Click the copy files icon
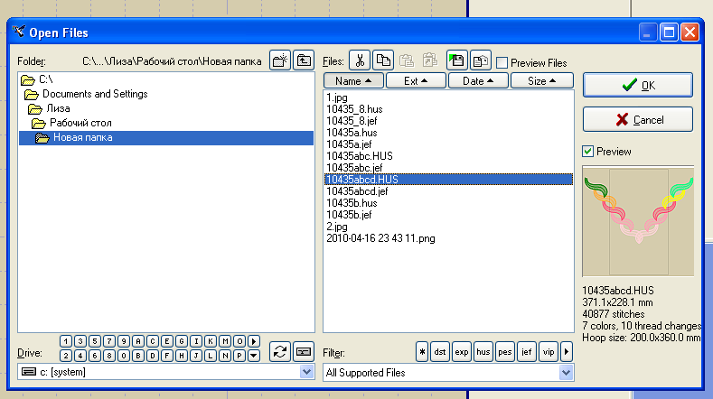 point(382,60)
